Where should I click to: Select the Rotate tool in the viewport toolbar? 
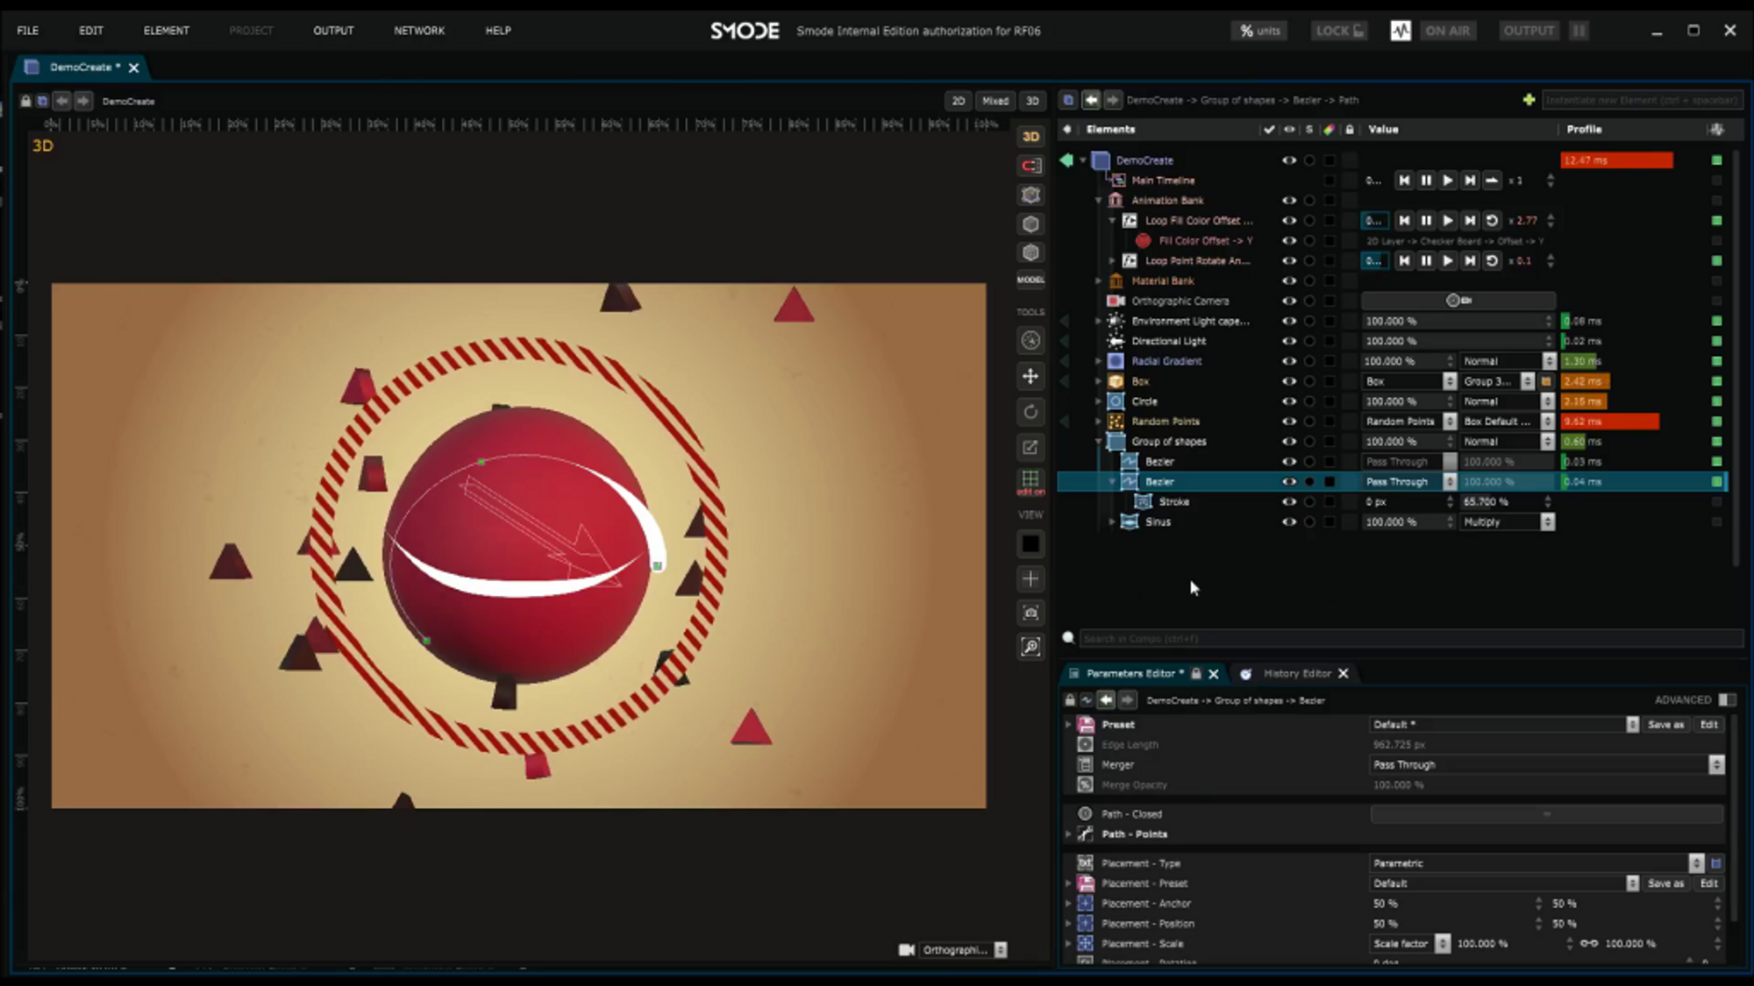click(1030, 412)
